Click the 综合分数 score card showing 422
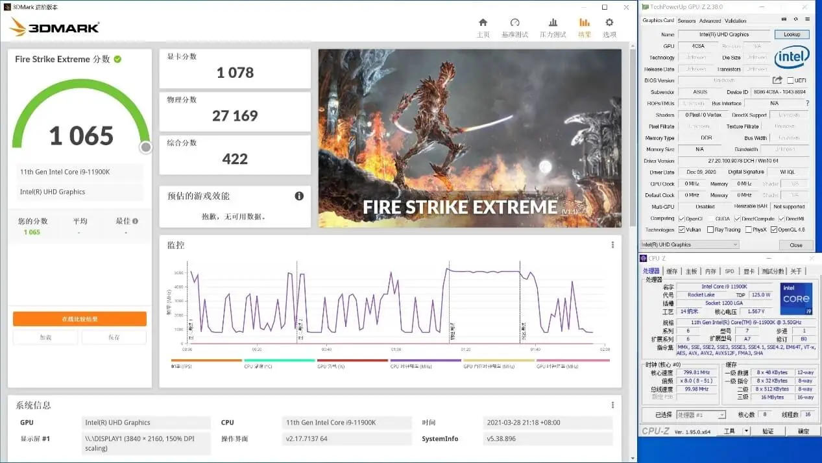 [235, 154]
